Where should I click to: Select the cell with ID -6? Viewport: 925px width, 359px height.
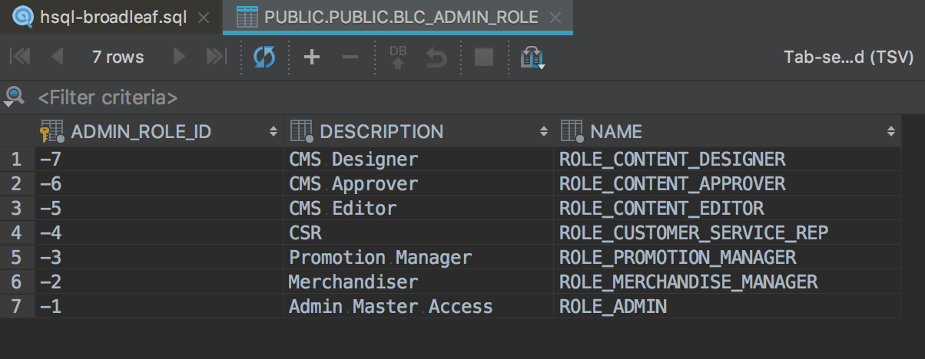(x=159, y=184)
